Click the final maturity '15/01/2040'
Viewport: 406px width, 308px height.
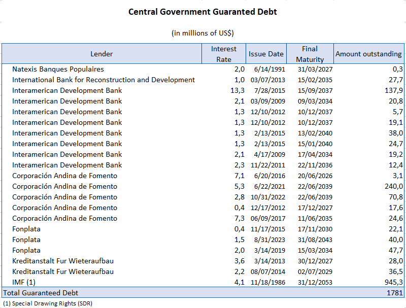tap(315, 144)
